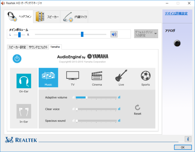Viewport: 195px width, 152px height.
Task: Minimize the Realtek HD audio manager window
Action: pos(167,3)
